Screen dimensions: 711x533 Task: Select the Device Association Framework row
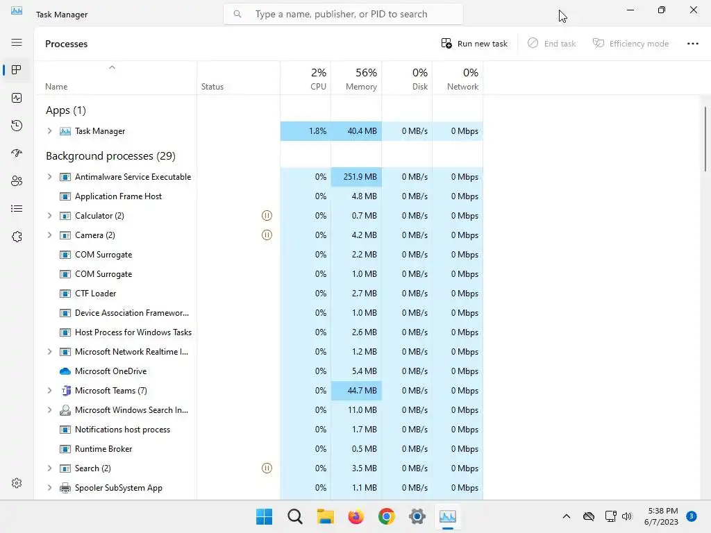259,313
